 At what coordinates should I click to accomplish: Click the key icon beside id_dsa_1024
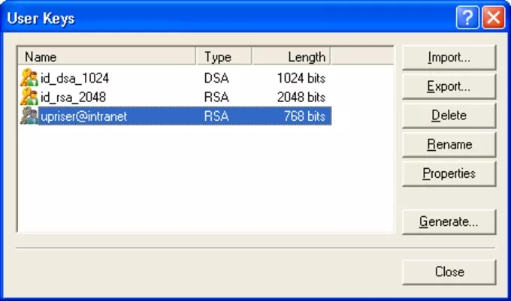(29, 77)
